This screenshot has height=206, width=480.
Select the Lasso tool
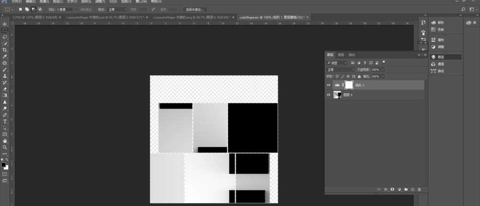(x=5, y=37)
